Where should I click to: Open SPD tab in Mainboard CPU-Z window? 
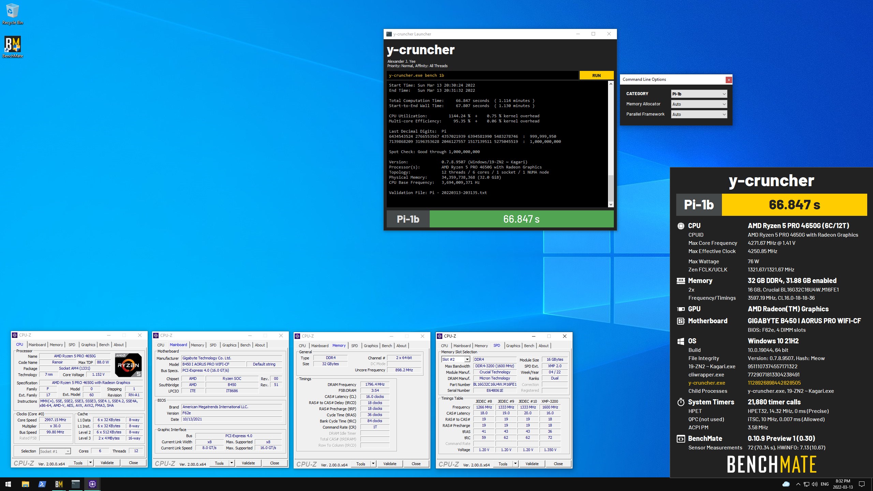click(x=213, y=345)
